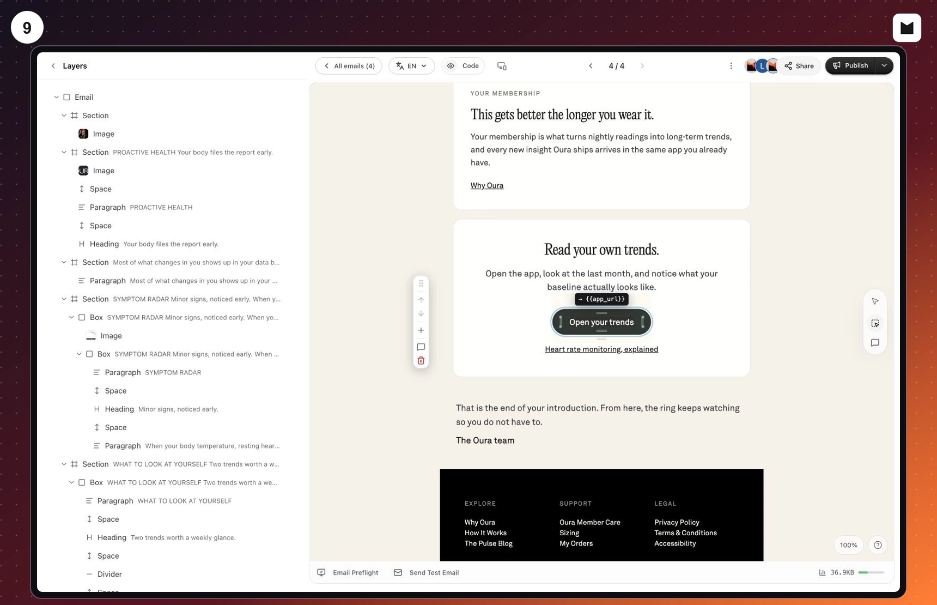Open the device preview icon
This screenshot has height=605, width=937.
click(x=502, y=66)
